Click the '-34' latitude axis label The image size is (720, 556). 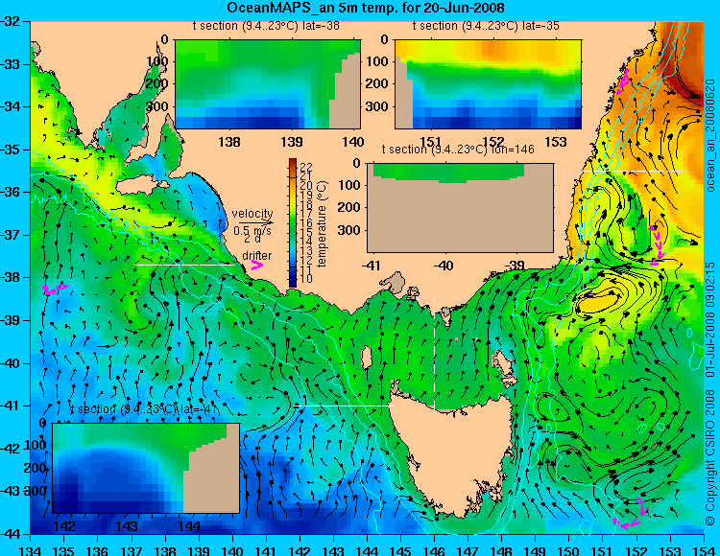10,106
